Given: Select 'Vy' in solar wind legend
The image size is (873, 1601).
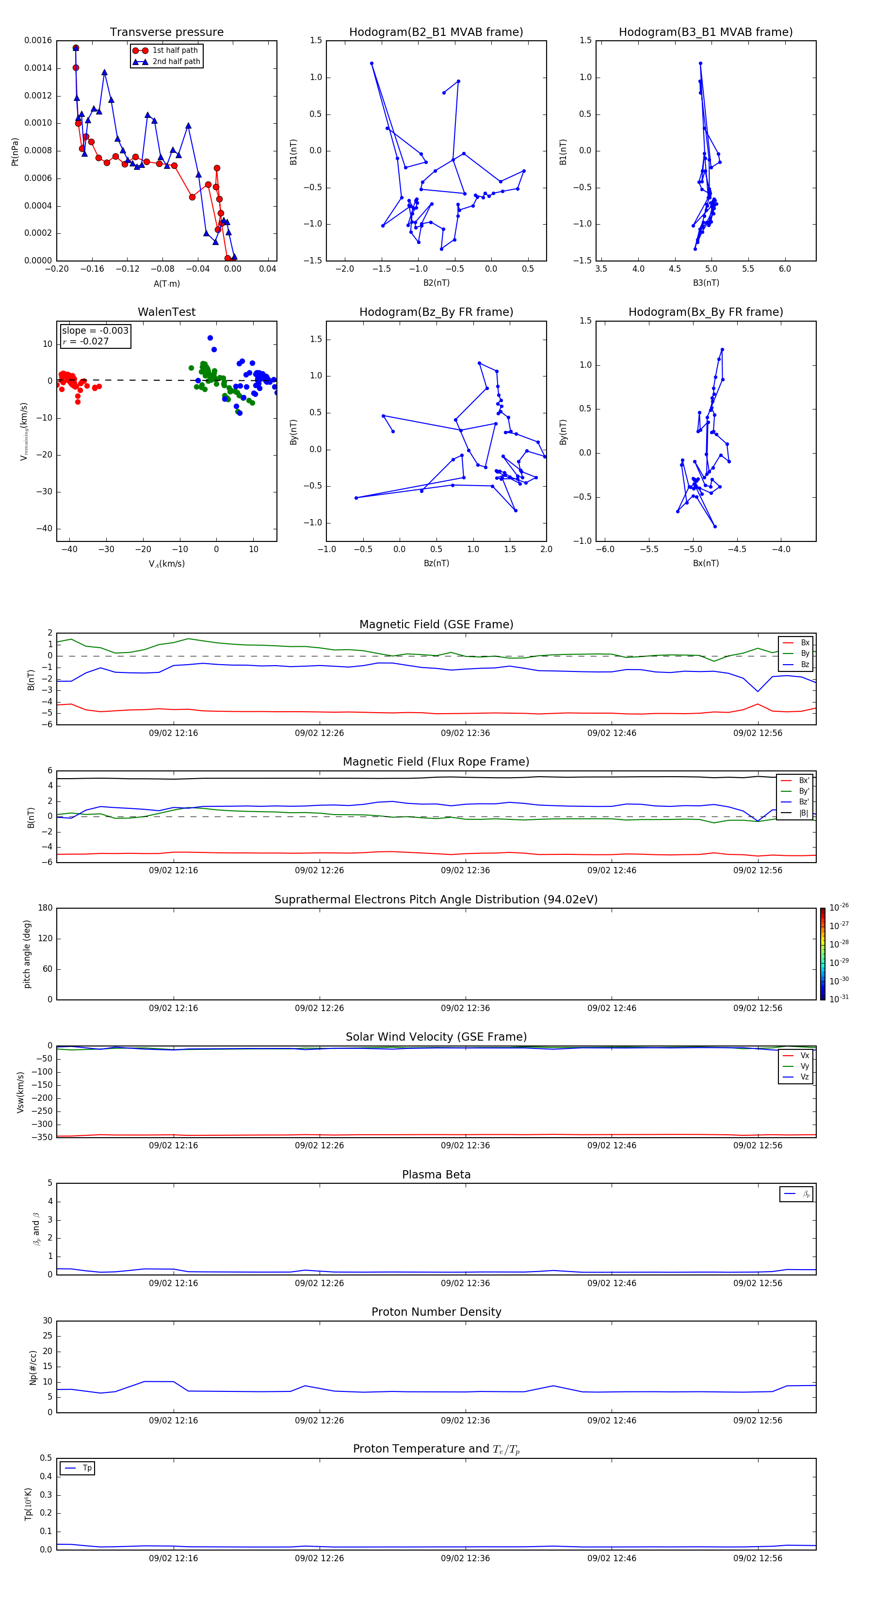Looking at the screenshot, I should click(796, 1066).
